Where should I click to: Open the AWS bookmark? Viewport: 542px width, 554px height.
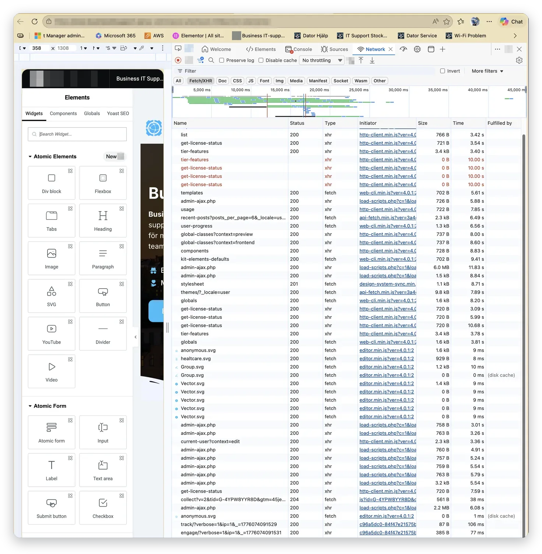154,36
